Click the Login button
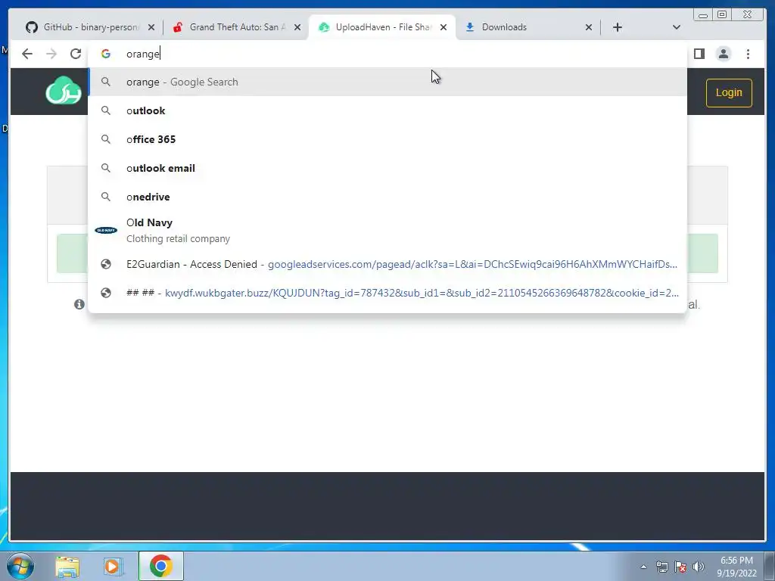 point(729,92)
